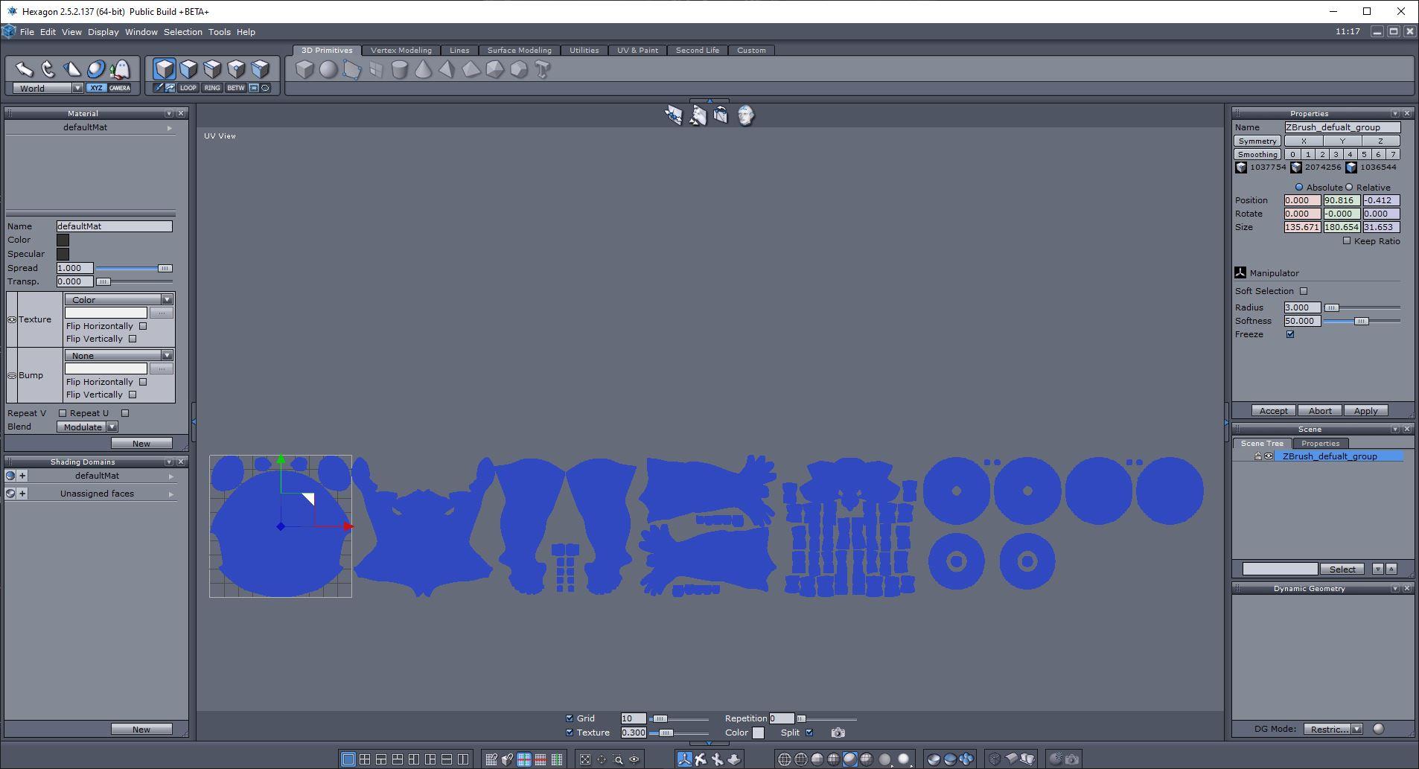1419x769 pixels.
Task: Choose the Universal Manipulator sphere icon
Action: pos(96,69)
